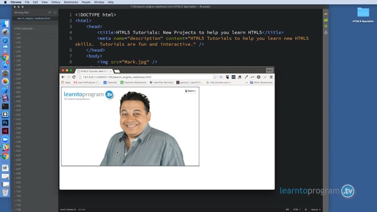Open Other Bookmarks folder in Chrome
The height and width of the screenshot is (212, 377).
261,82
